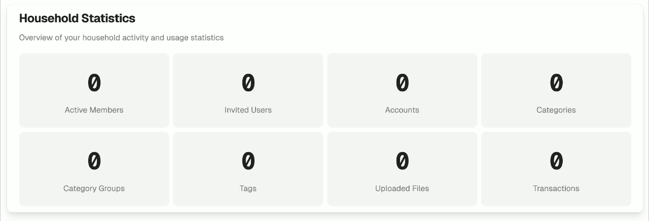Click the Category Groups count number
Viewport: 649px width, 221px height.
[94, 161]
